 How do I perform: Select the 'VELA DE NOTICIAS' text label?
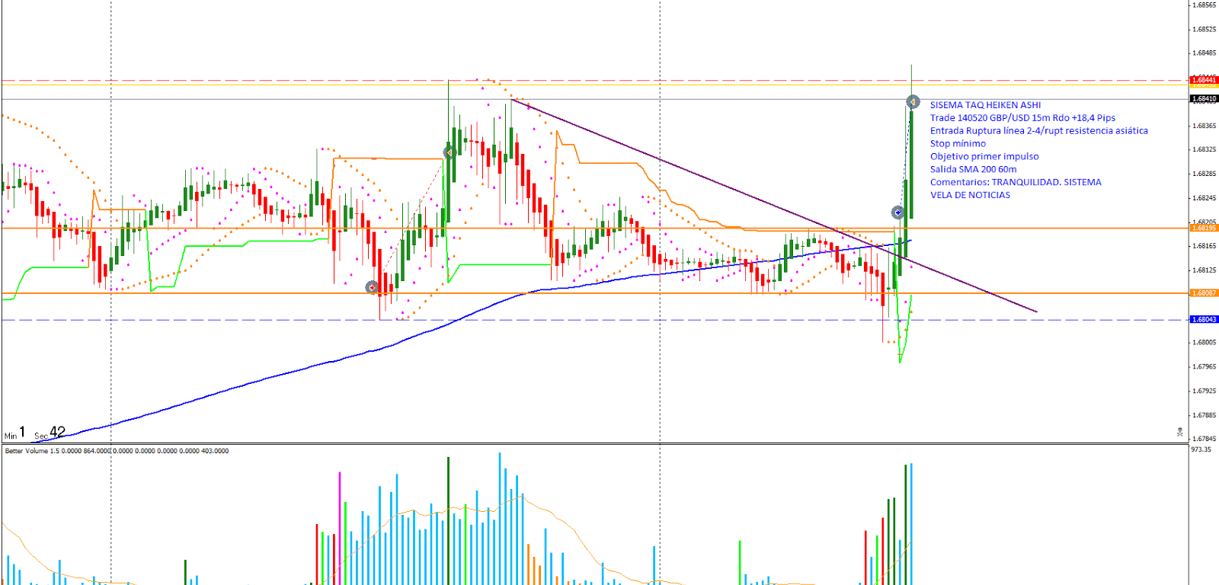[970, 196]
